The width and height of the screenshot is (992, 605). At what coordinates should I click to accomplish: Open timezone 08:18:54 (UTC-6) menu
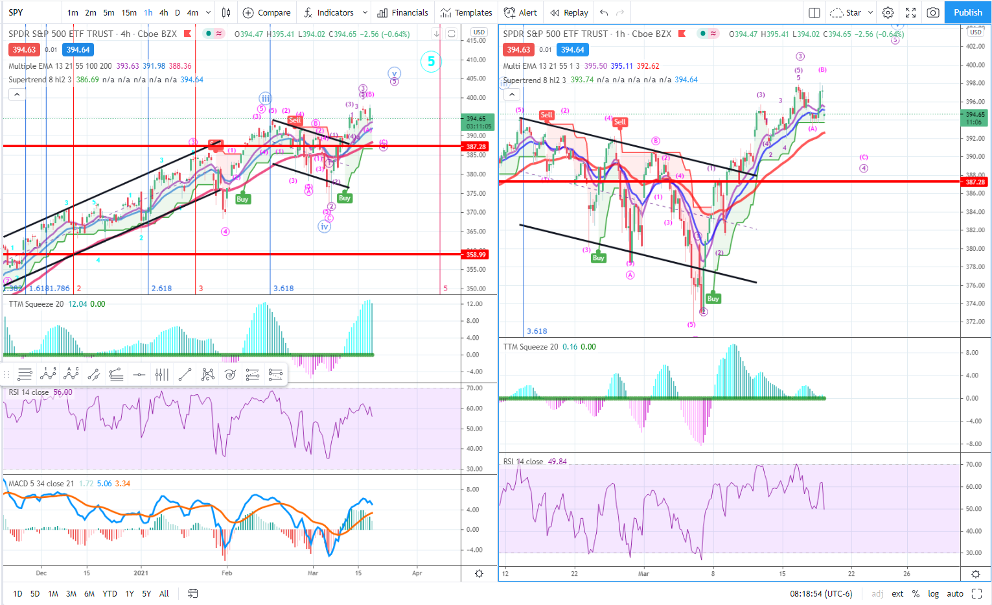[x=821, y=593]
